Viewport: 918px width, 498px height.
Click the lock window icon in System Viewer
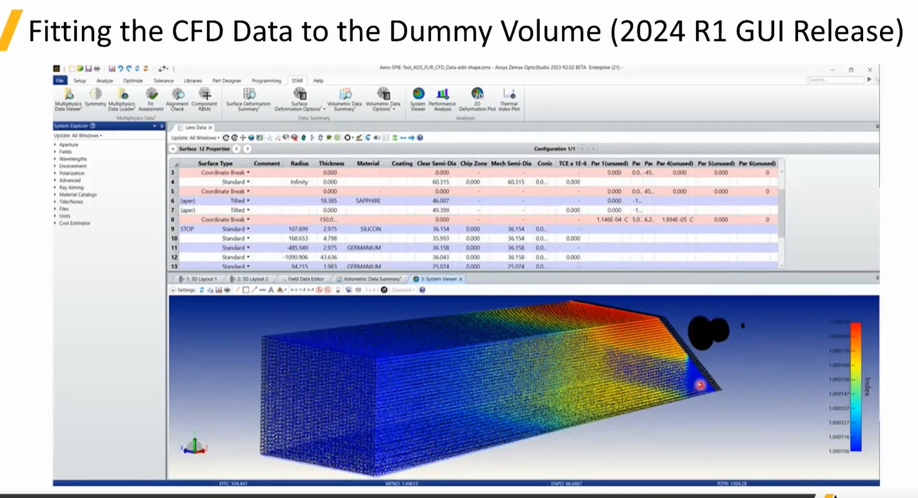coord(337,290)
